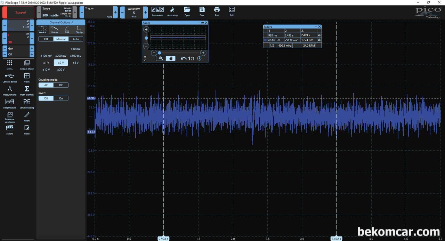Open Display tab in Channel Options
This screenshot has height=241, width=445.
pos(79,30)
